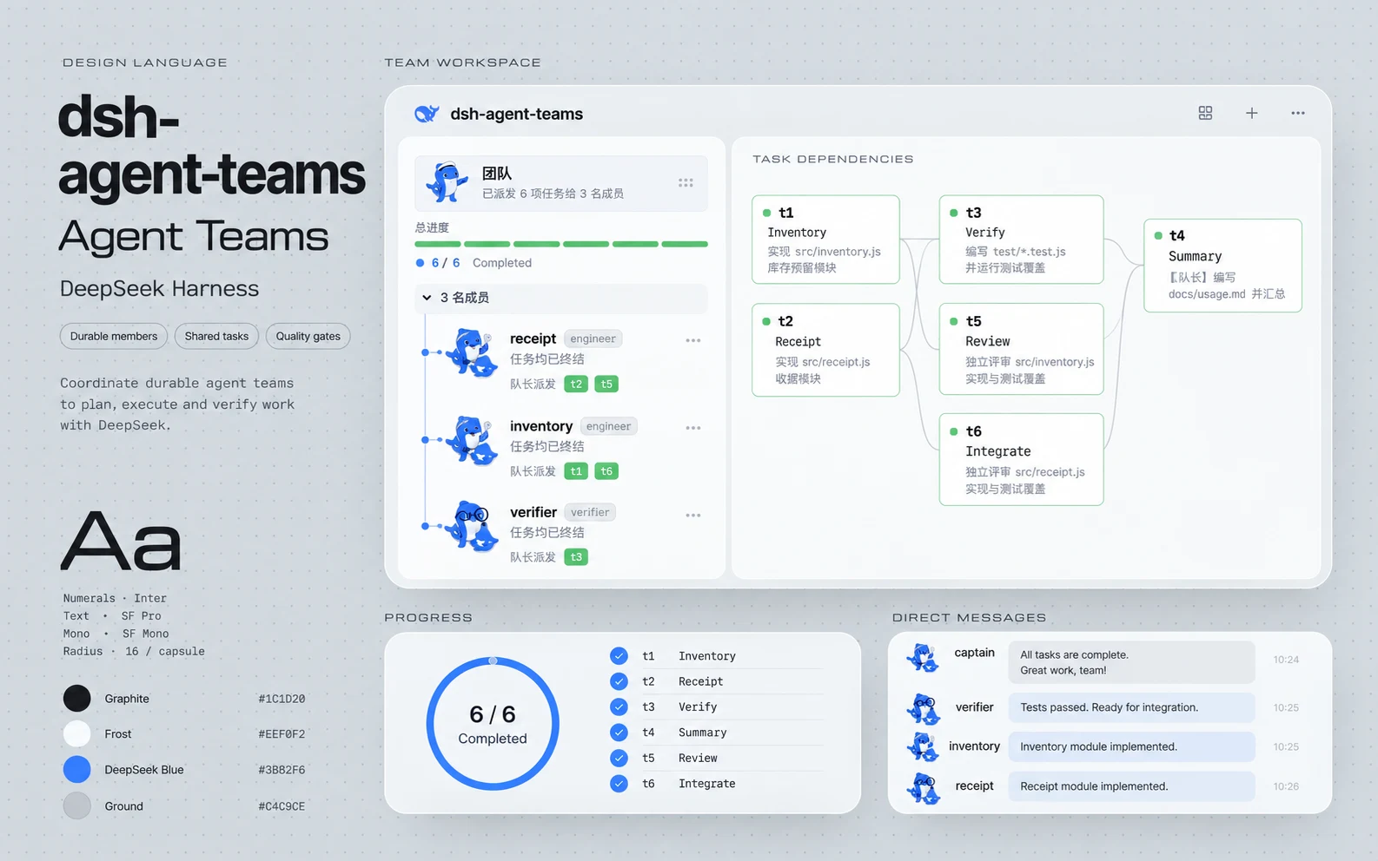Select the Quality gates pill
1378x861 pixels.
308,337
